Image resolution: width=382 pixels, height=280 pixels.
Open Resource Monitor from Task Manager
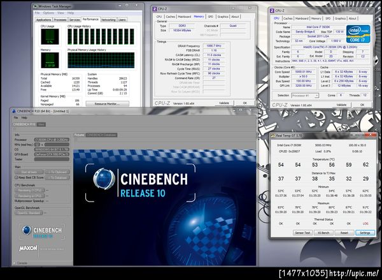click(x=108, y=104)
